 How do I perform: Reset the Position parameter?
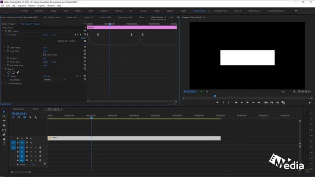(x=85, y=34)
